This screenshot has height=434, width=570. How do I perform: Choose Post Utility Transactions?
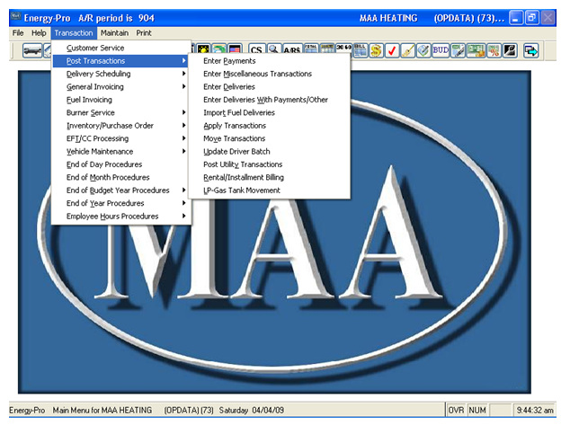click(270, 164)
